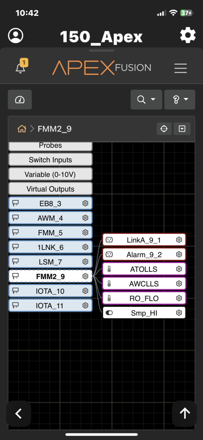The width and height of the screenshot is (203, 440).
Task: Tap the back arrow button
Action: point(19,413)
